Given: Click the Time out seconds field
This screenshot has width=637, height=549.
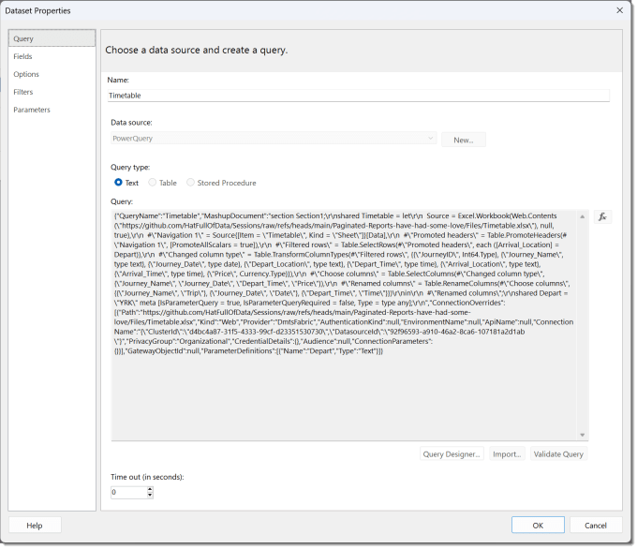Looking at the screenshot, I should click(x=129, y=493).
